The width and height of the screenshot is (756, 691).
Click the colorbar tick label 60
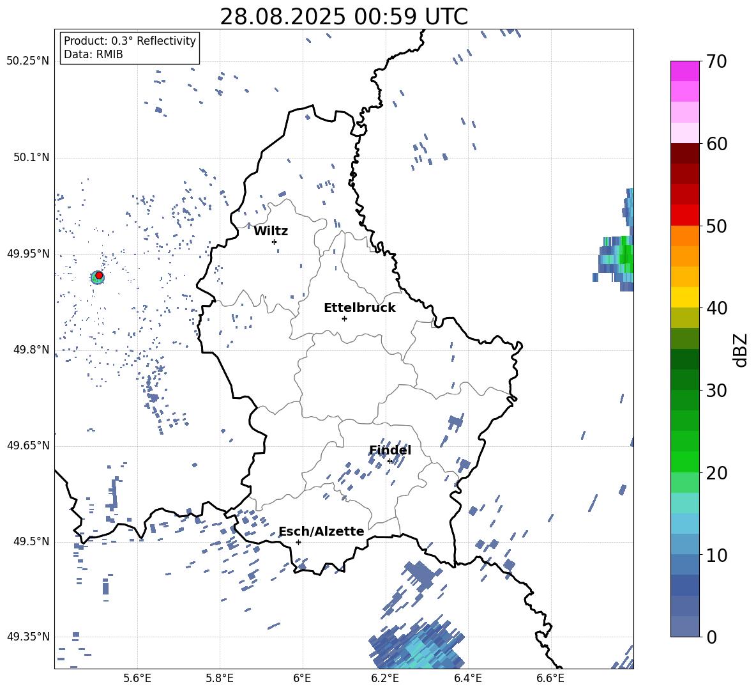coord(716,144)
